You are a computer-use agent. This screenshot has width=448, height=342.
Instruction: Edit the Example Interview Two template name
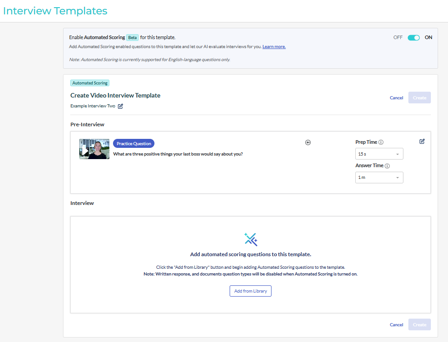coord(121,106)
